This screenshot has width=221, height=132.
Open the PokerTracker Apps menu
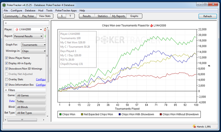pyautogui.click(x=66, y=10)
